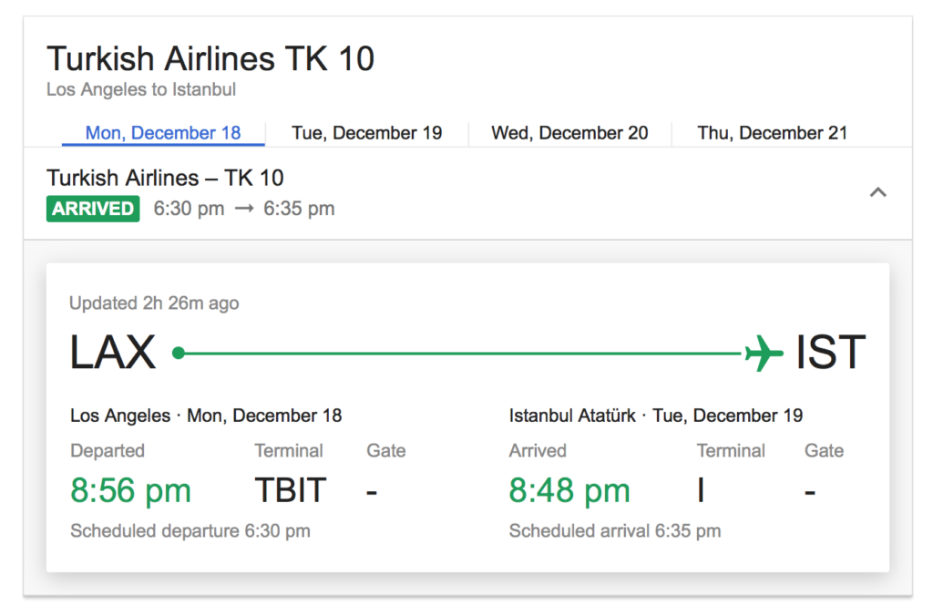Click the Istanbul Atatürk arrival date label
Screen dimensions: 933x606
(656, 416)
